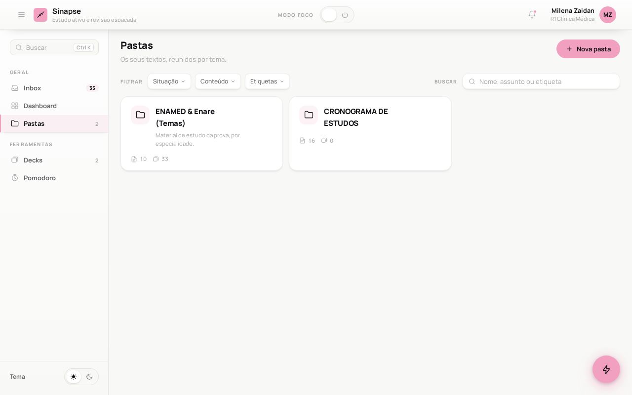Expand the Etiquetas filter dropdown
632x395 pixels.
tap(267, 81)
